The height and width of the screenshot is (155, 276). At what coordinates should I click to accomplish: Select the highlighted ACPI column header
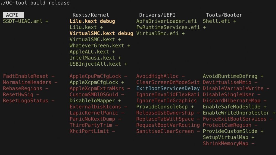coord(14,15)
